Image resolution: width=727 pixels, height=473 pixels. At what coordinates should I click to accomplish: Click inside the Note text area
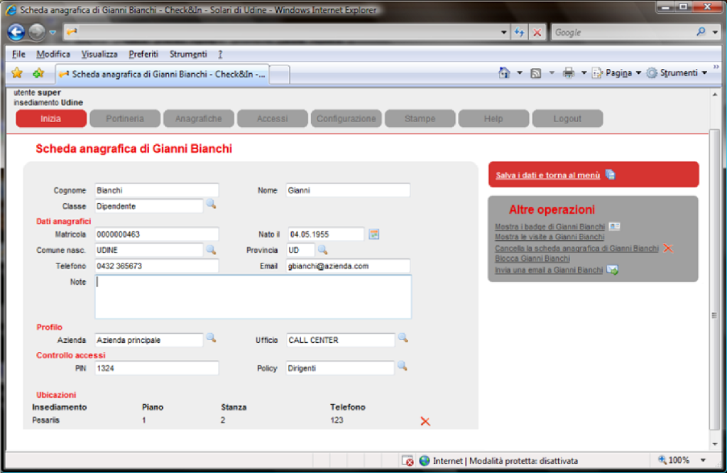(253, 296)
